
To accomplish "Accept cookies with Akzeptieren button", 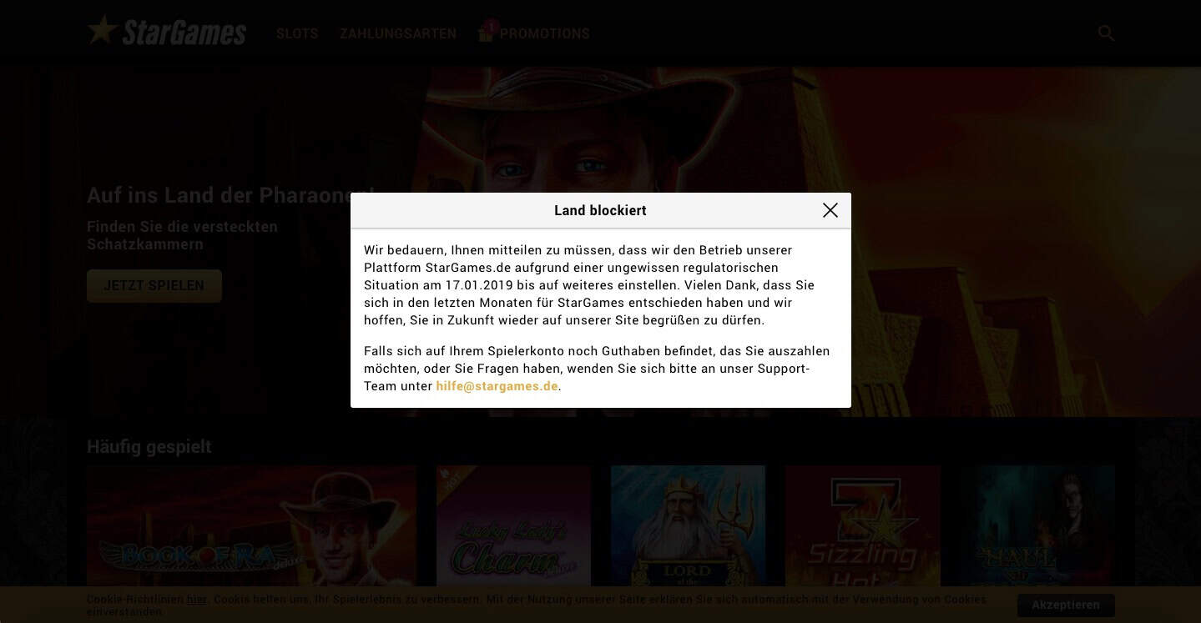I will click(1066, 605).
